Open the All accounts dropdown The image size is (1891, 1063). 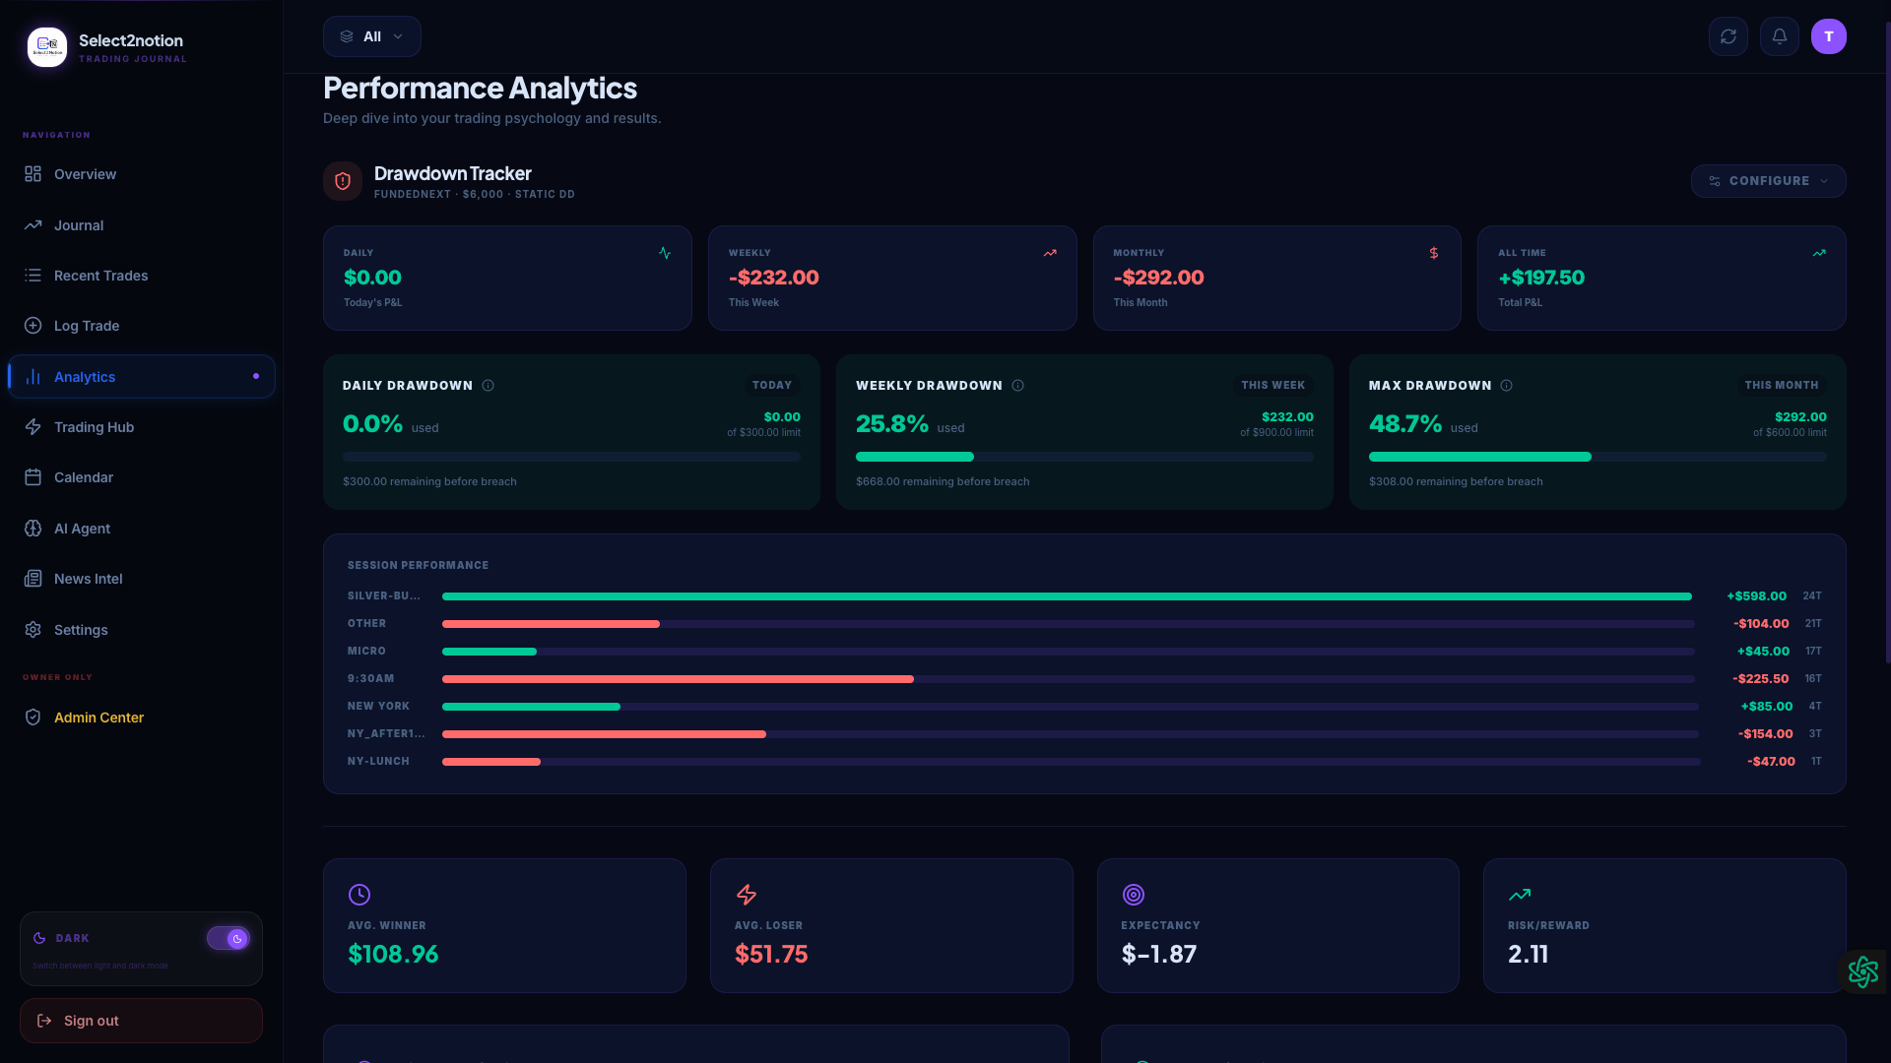[372, 36]
